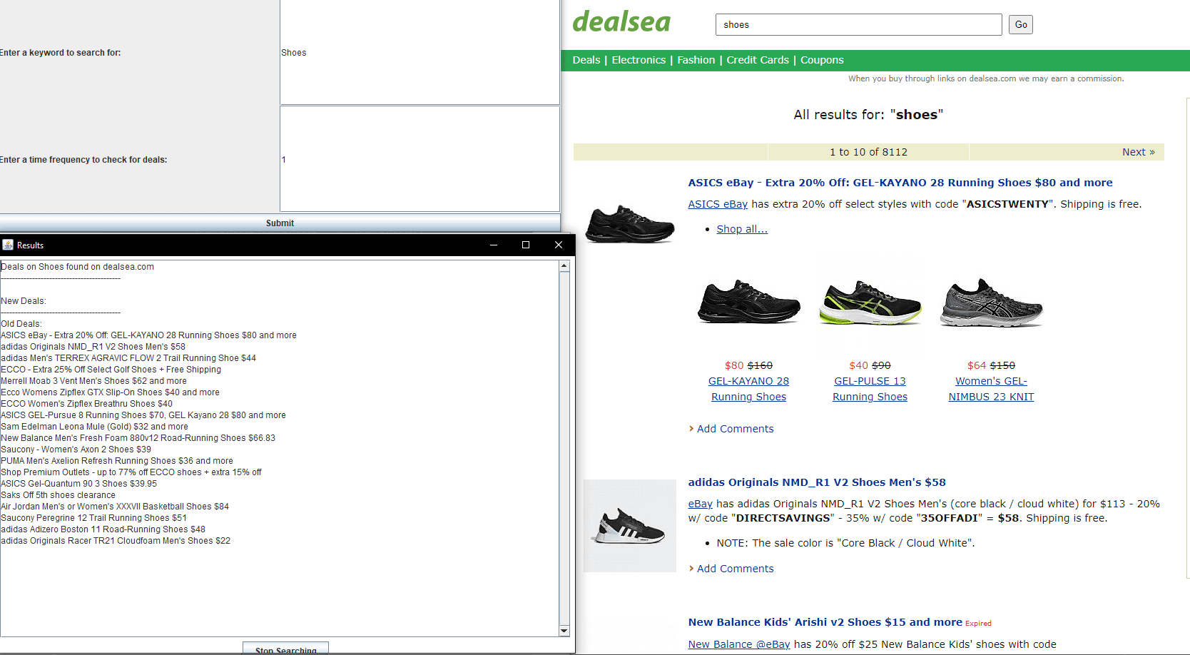Click the adidas NMD_R1 shoe thumbnail

point(629,526)
